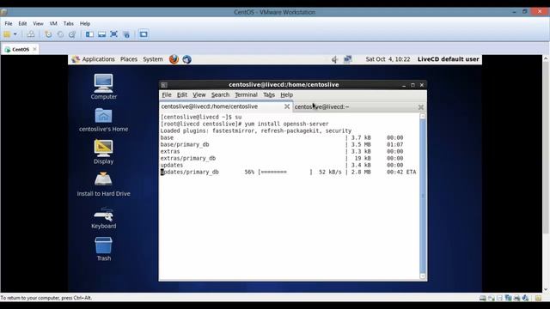550x309 pixels.
Task: Click terminal scrollbar up arrow
Action: coord(423,117)
